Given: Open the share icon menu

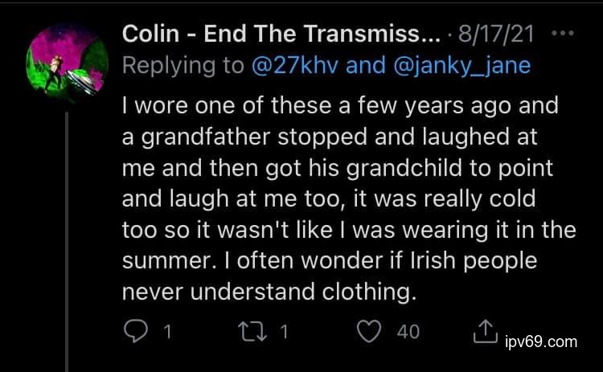Looking at the screenshot, I should click(486, 330).
